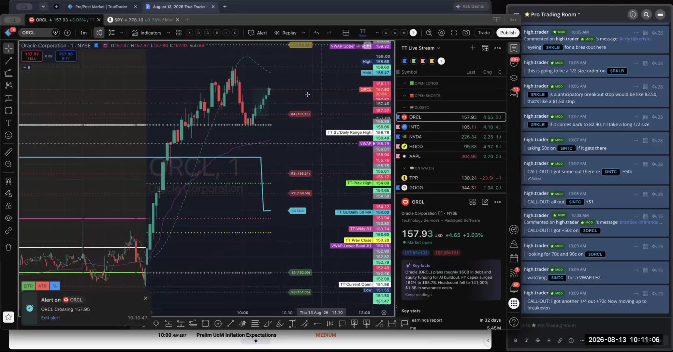The image size is (673, 352).
Task: Open the TT Live Stream watchlist dropdown
Action: (x=438, y=48)
